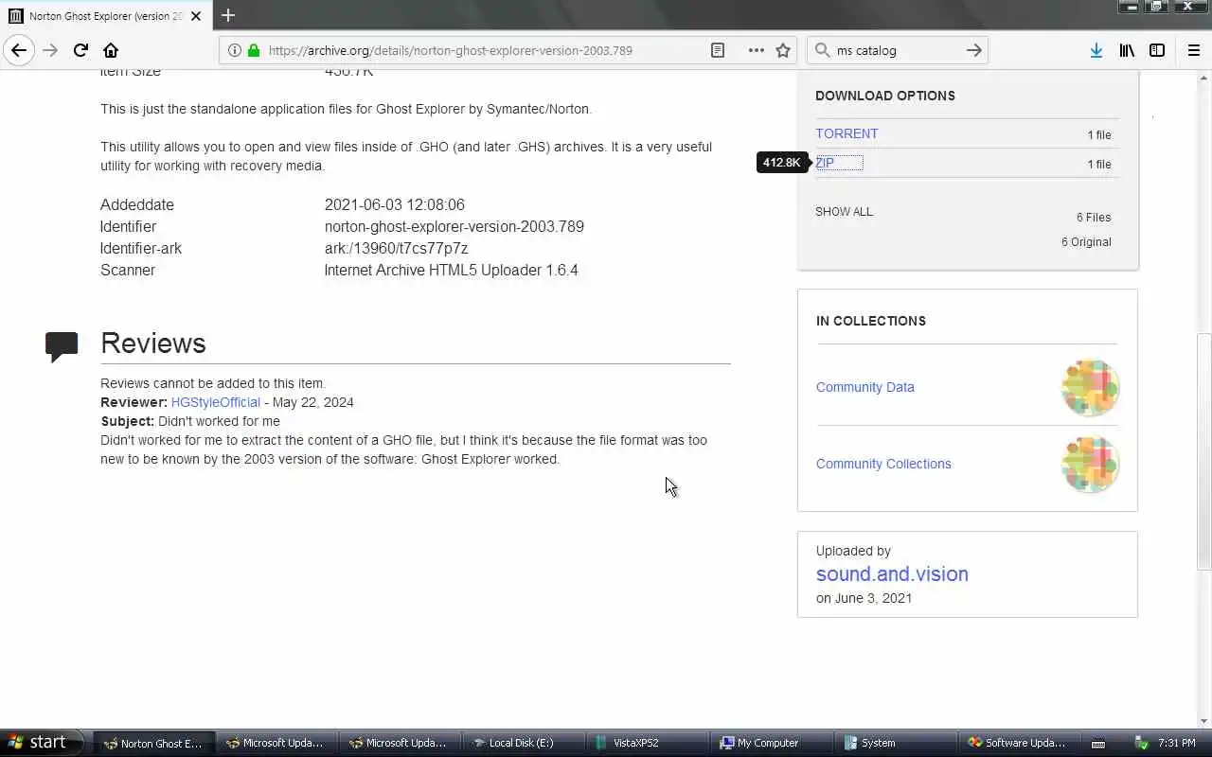1212x757 pixels.
Task: Open the Windows start menu
Action: coord(40,743)
